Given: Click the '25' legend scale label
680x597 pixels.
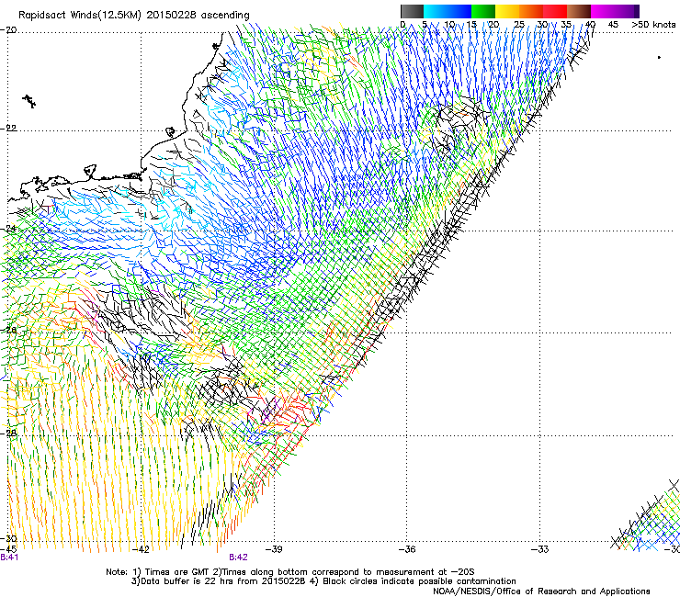Looking at the screenshot, I should click(518, 25).
